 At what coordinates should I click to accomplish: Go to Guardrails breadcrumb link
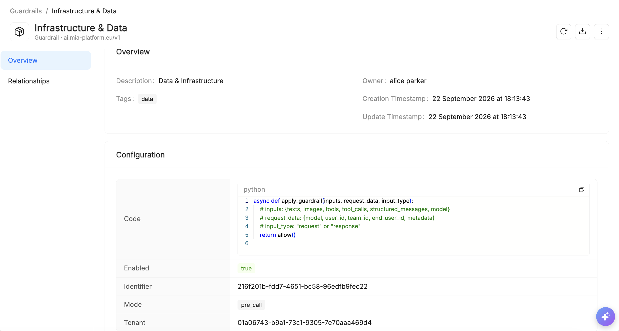click(x=26, y=11)
